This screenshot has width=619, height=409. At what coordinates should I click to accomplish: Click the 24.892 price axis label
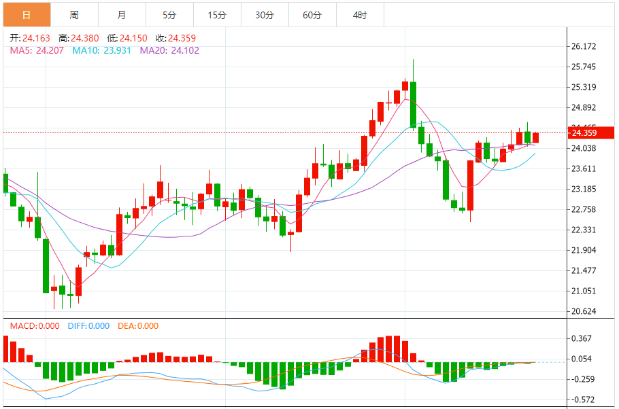(x=584, y=107)
